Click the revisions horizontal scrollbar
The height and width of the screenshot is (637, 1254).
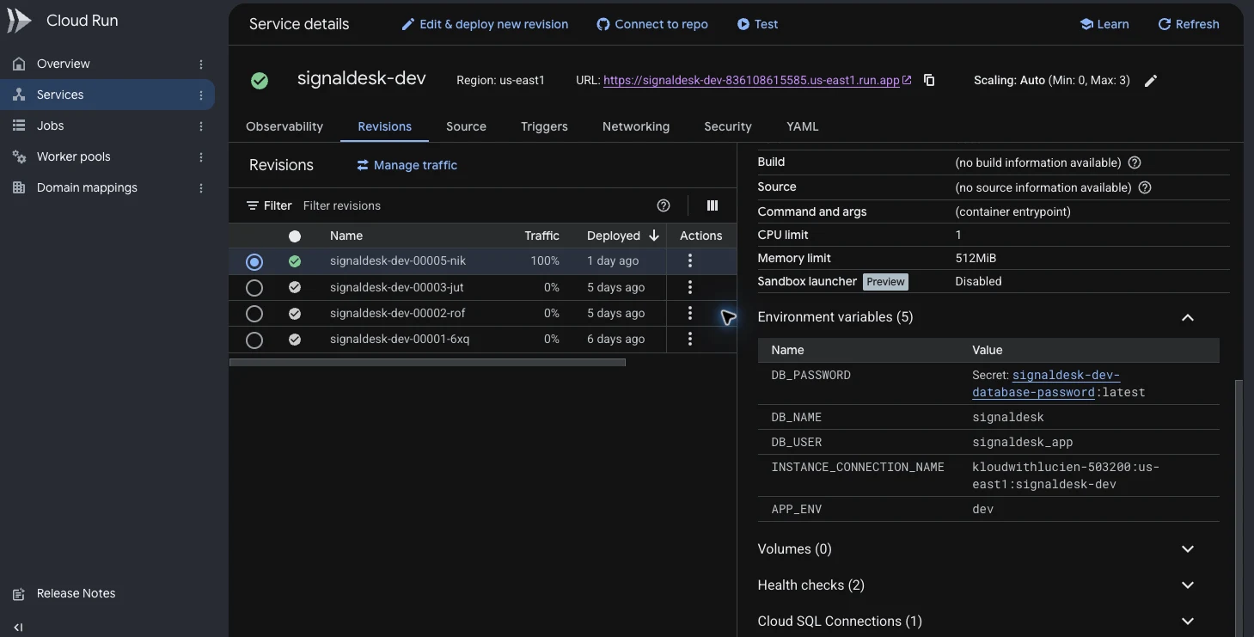click(x=427, y=363)
